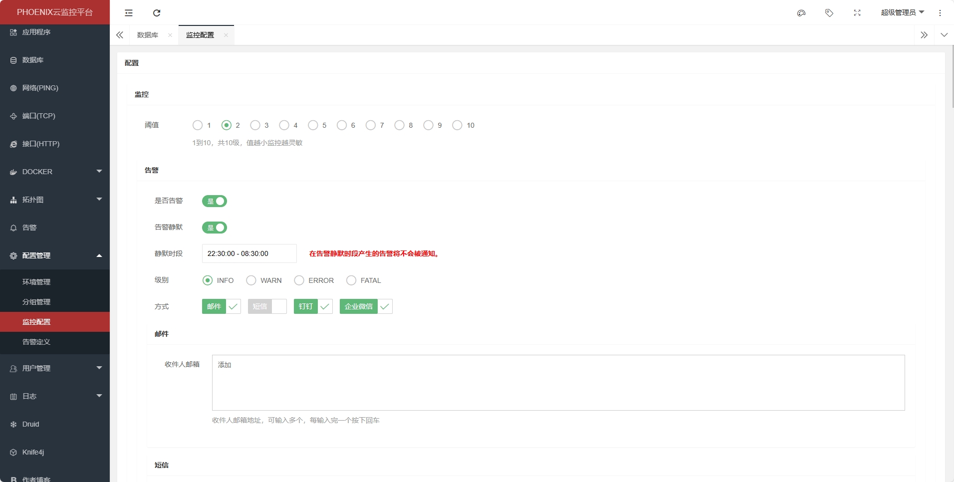Expand the 日志 submenu arrow
Viewport: 954px width, 482px height.
coord(99,396)
